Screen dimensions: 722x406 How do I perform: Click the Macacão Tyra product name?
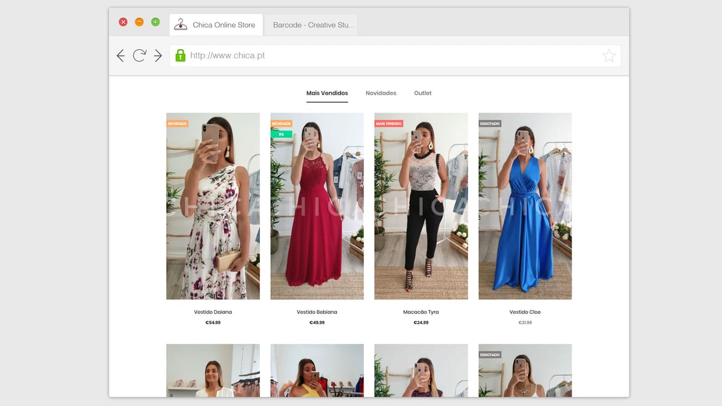point(421,312)
